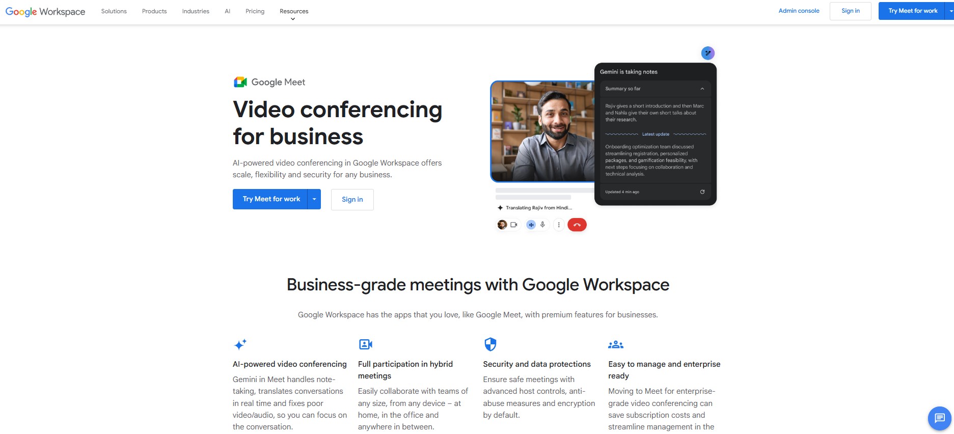The width and height of the screenshot is (954, 434).
Task: Open dropdown arrow beside header Try Meet button
Action: 950,11
